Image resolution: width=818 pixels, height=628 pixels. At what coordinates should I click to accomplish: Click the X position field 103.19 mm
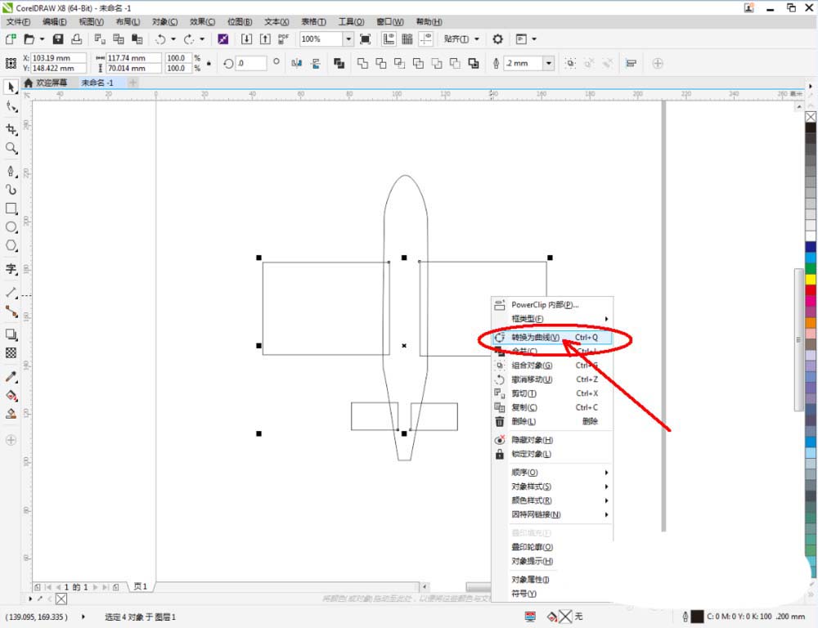point(58,58)
